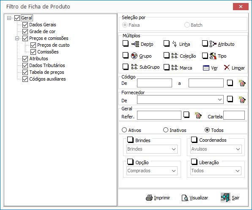Click the Refer. lookup note icon

pos(198,115)
